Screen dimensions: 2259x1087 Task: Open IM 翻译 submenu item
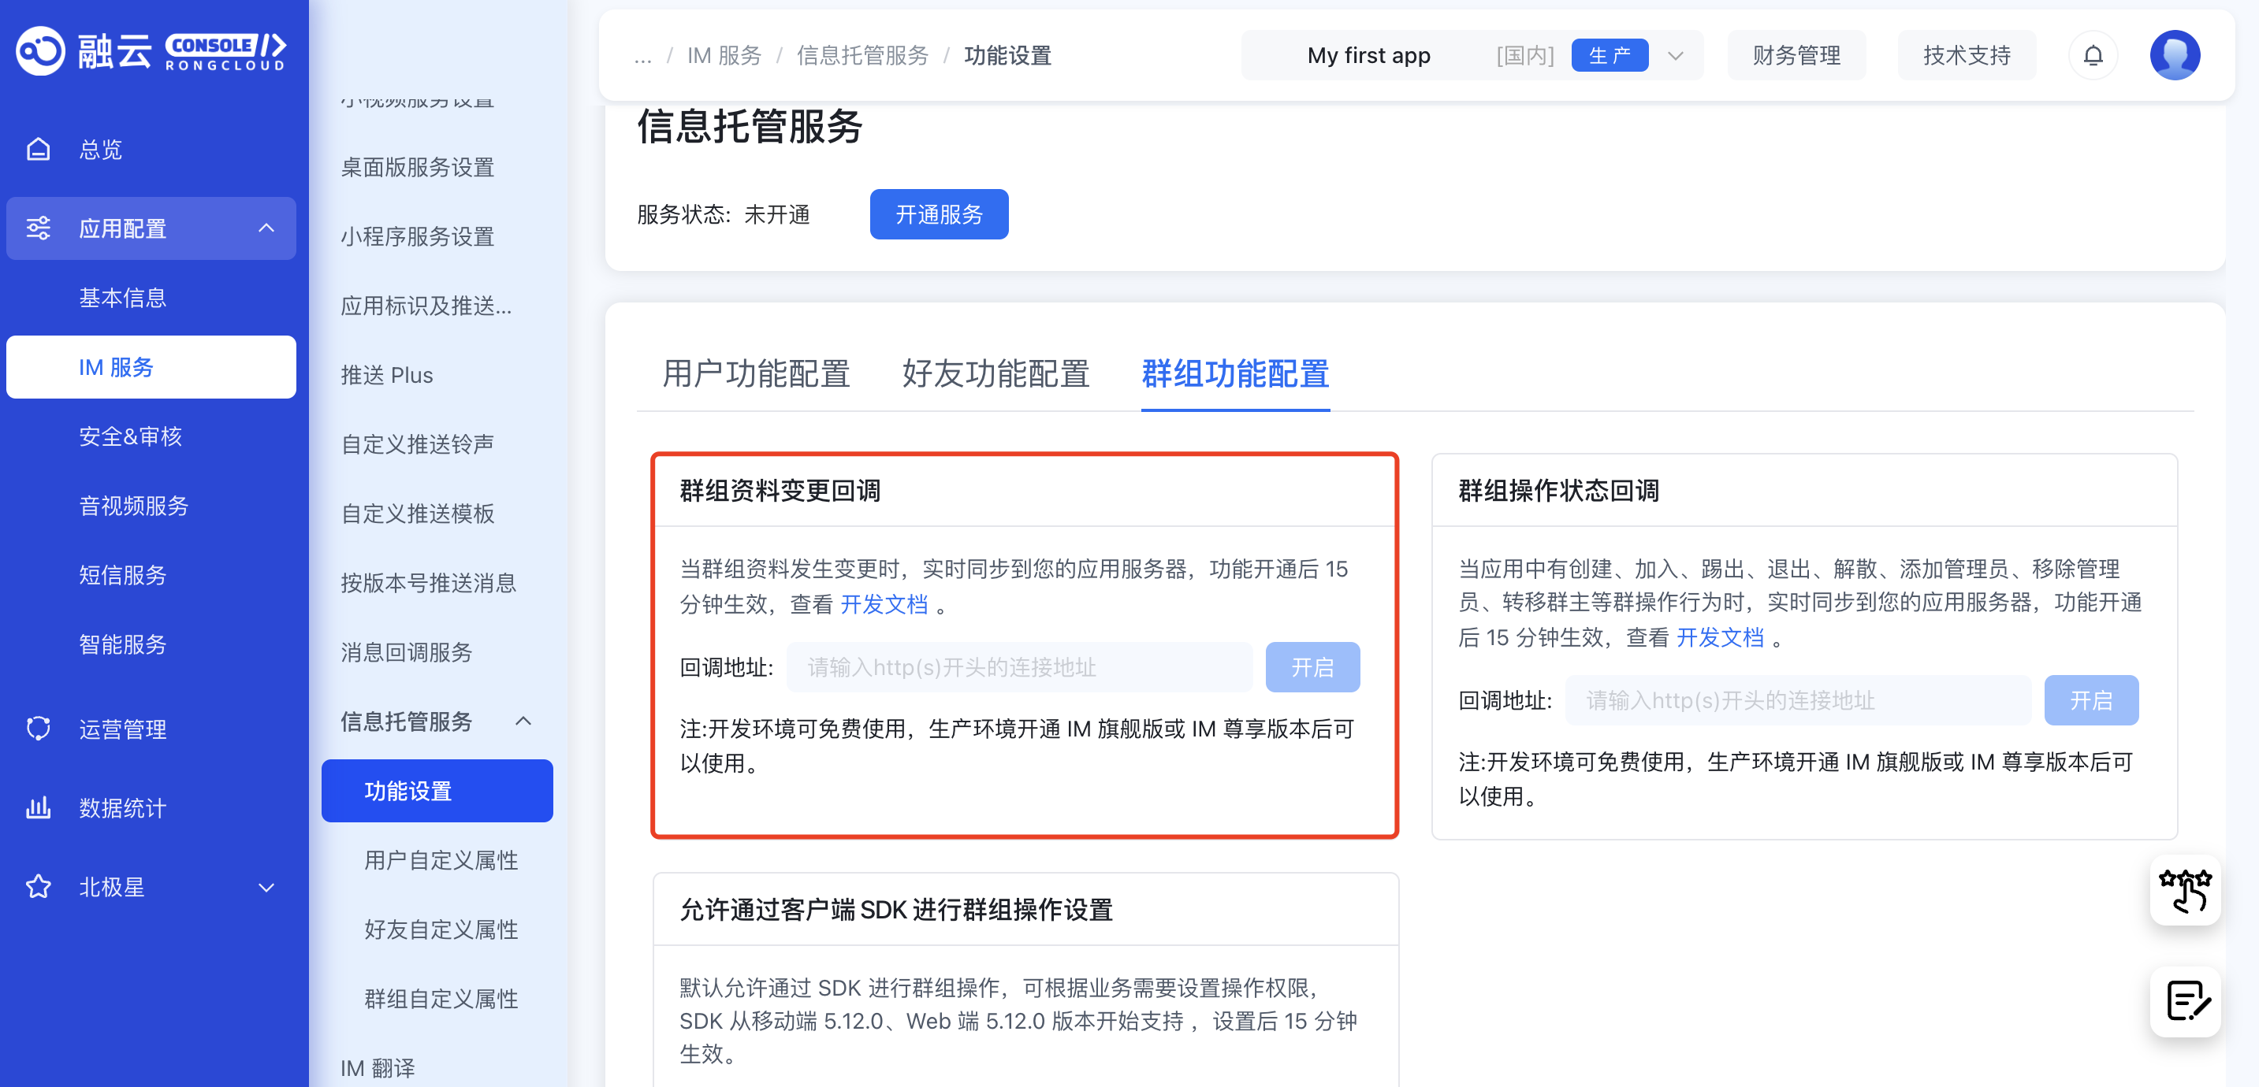click(377, 1068)
